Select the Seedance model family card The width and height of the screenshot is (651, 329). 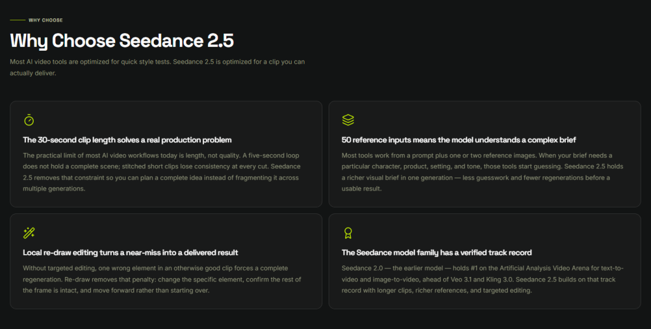(485, 262)
